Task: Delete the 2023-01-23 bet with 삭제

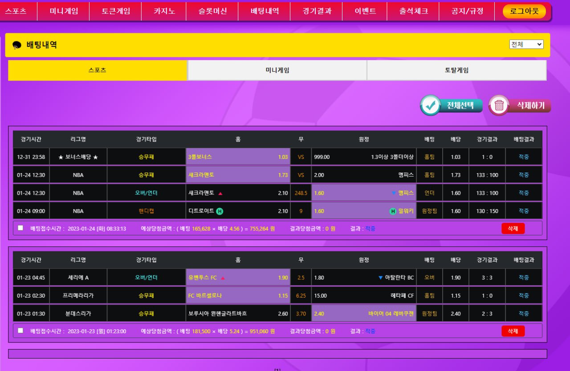Action: tap(513, 331)
